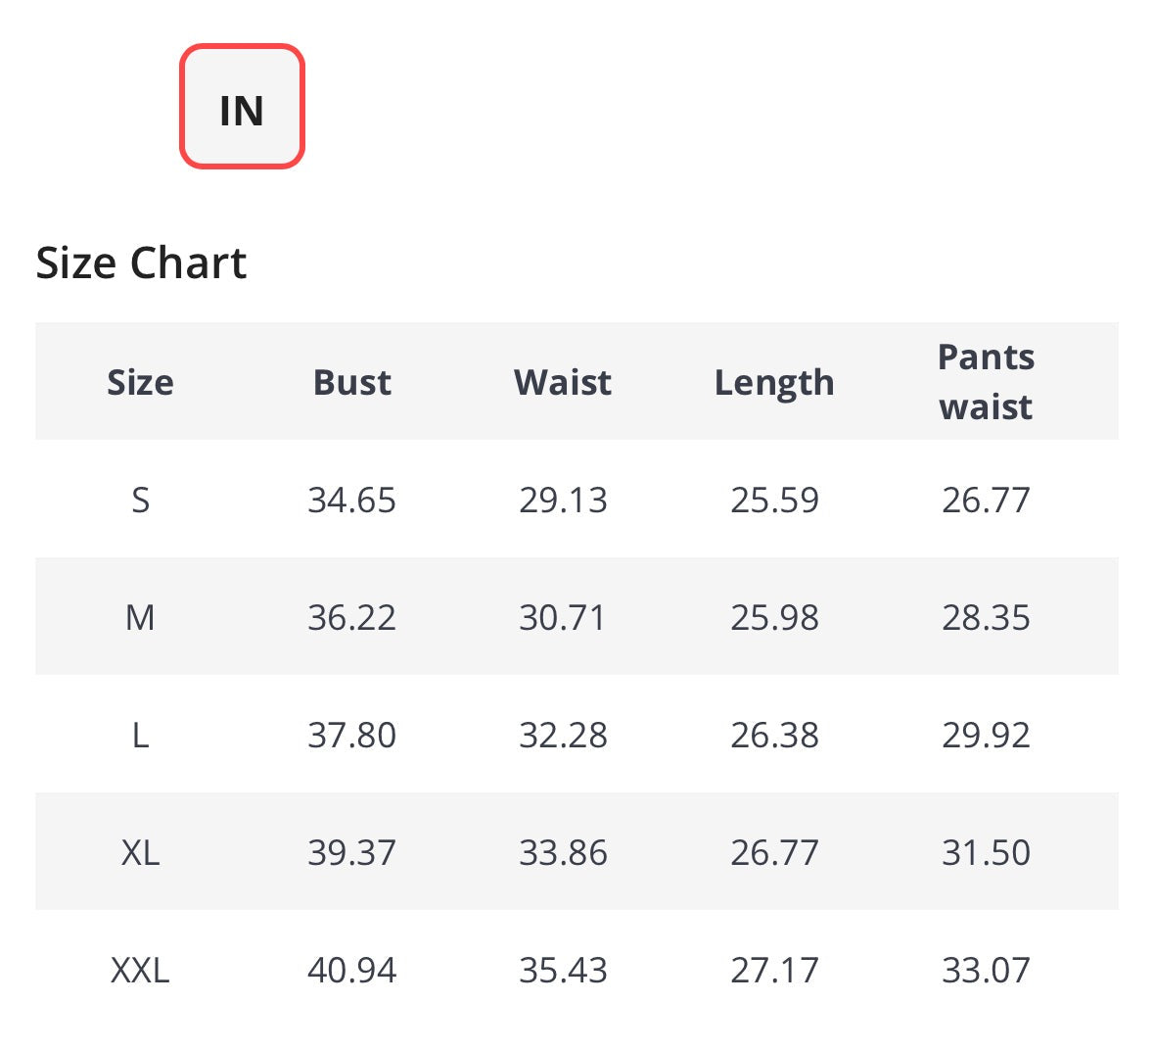Screen dimensions: 1154x1050
Task: Click the Waist column header
Action: click(563, 382)
